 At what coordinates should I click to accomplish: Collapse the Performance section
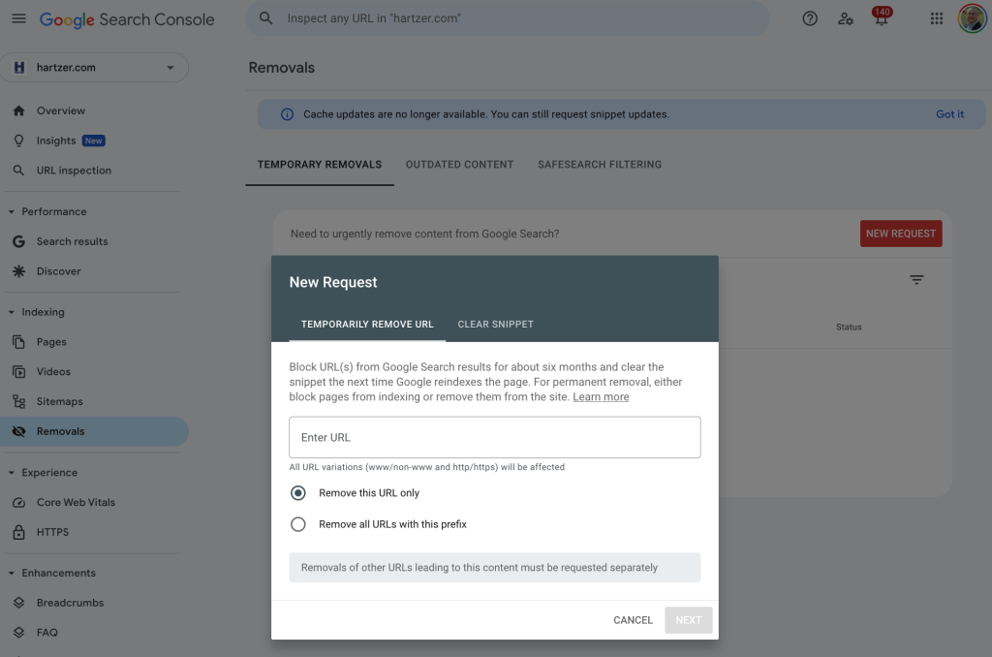point(12,211)
